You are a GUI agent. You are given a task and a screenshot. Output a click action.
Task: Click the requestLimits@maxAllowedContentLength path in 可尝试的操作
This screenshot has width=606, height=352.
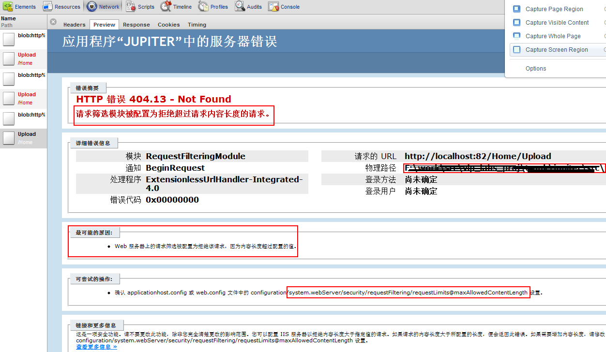(x=408, y=293)
